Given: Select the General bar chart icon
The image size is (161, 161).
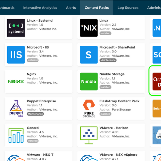Looking at the screenshot, I should 16,135.
